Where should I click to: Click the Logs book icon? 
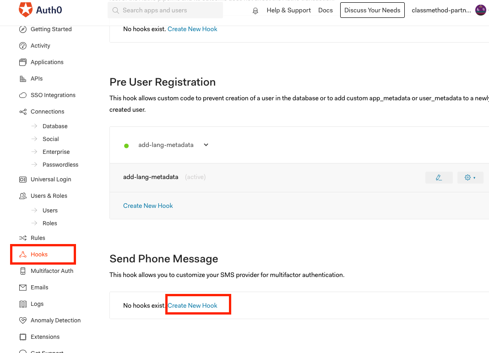pyautogui.click(x=23, y=304)
